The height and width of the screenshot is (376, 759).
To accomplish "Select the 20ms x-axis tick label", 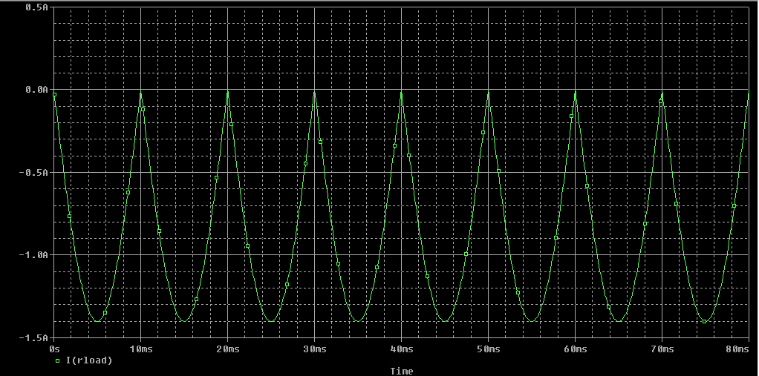I will click(x=227, y=348).
